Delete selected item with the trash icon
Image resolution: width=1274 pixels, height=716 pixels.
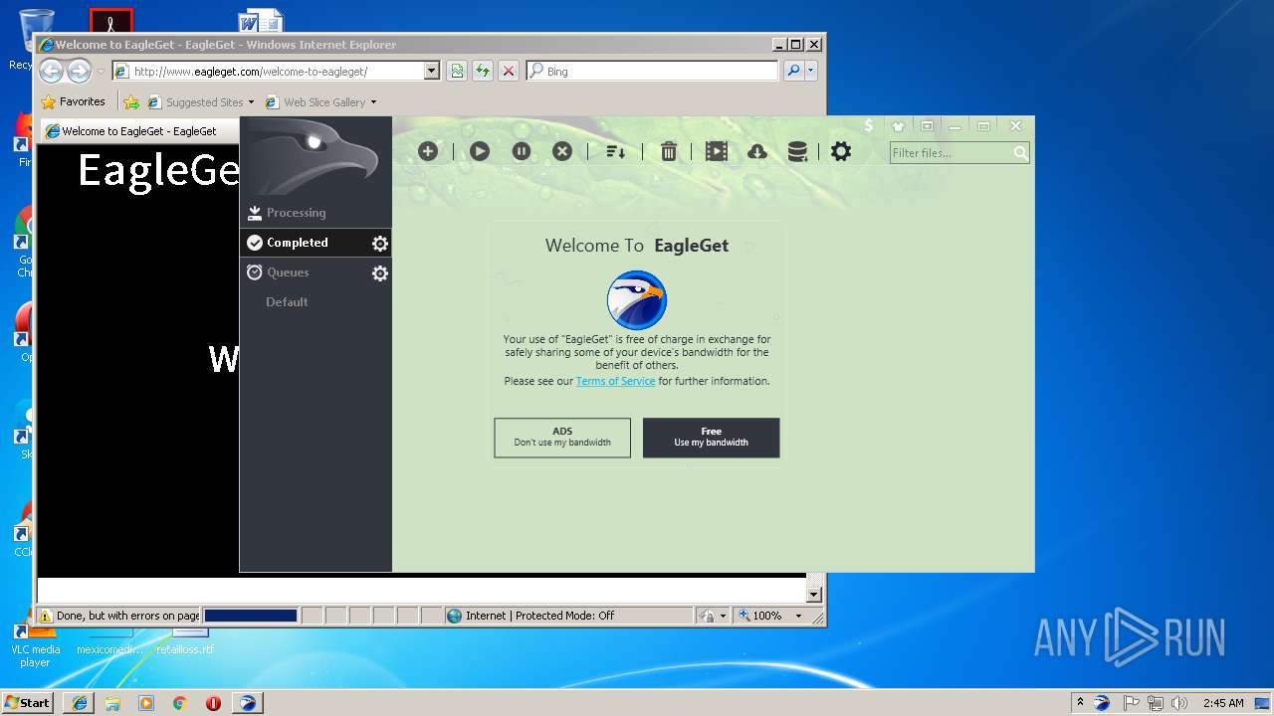[x=669, y=151]
